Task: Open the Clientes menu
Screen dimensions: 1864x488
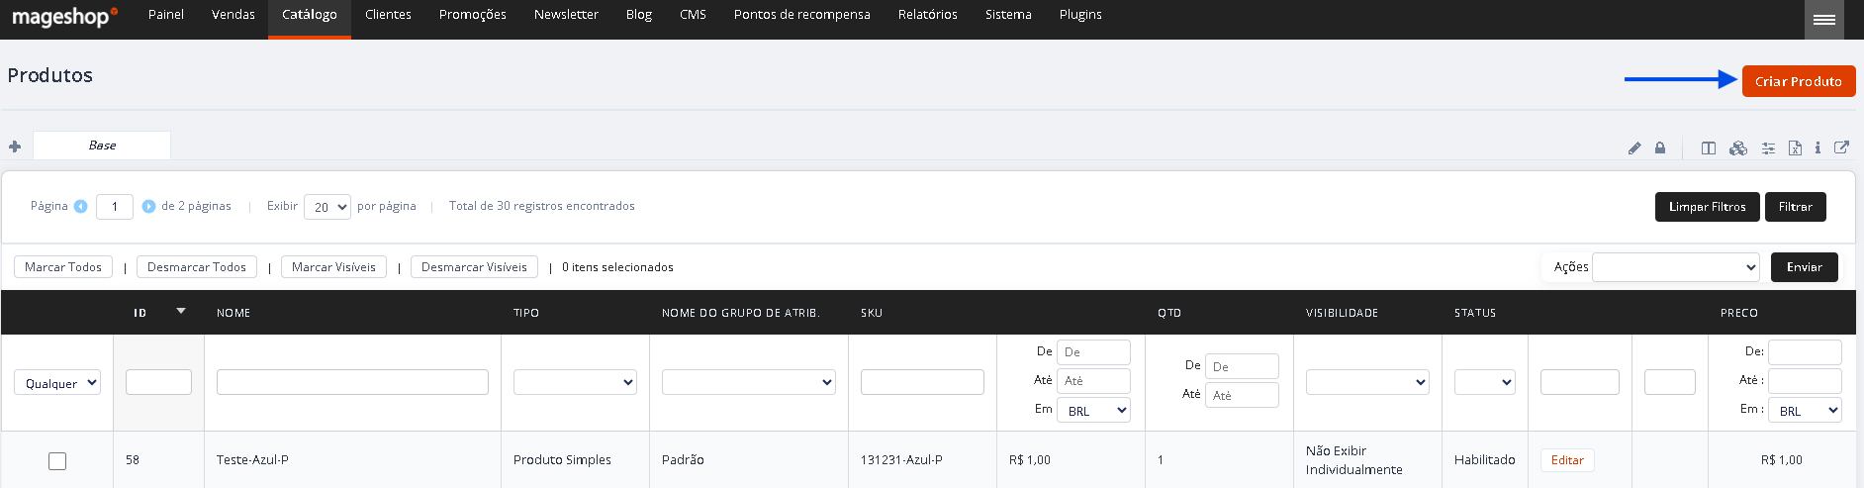Action: pyautogui.click(x=388, y=15)
